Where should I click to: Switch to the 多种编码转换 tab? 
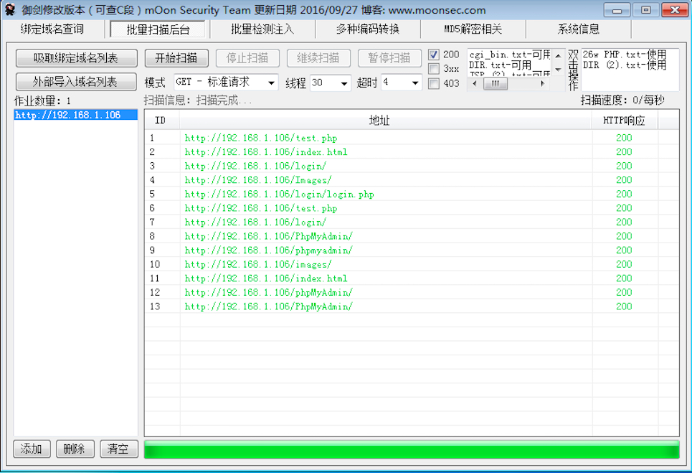coord(368,29)
